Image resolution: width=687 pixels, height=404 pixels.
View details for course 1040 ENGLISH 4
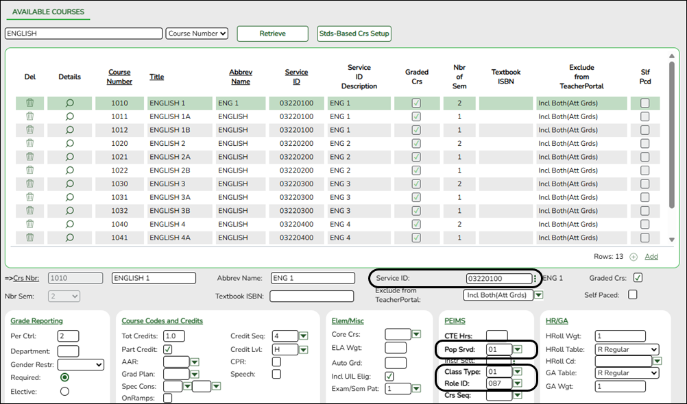click(x=69, y=224)
